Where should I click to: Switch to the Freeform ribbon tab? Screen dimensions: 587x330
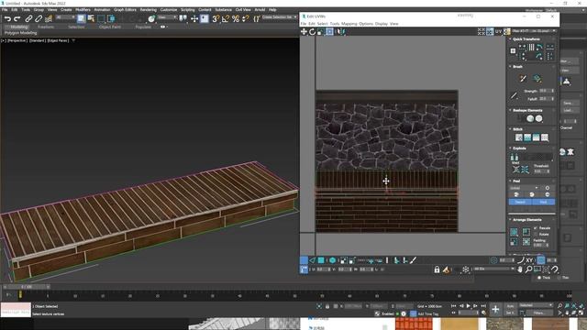pos(46,27)
